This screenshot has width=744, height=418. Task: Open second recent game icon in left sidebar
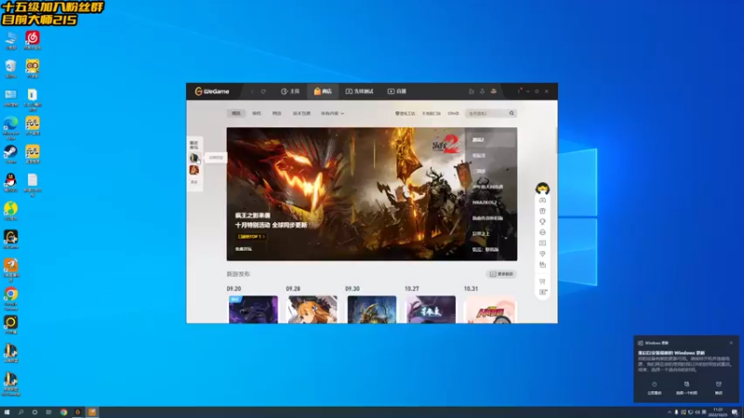click(x=194, y=170)
